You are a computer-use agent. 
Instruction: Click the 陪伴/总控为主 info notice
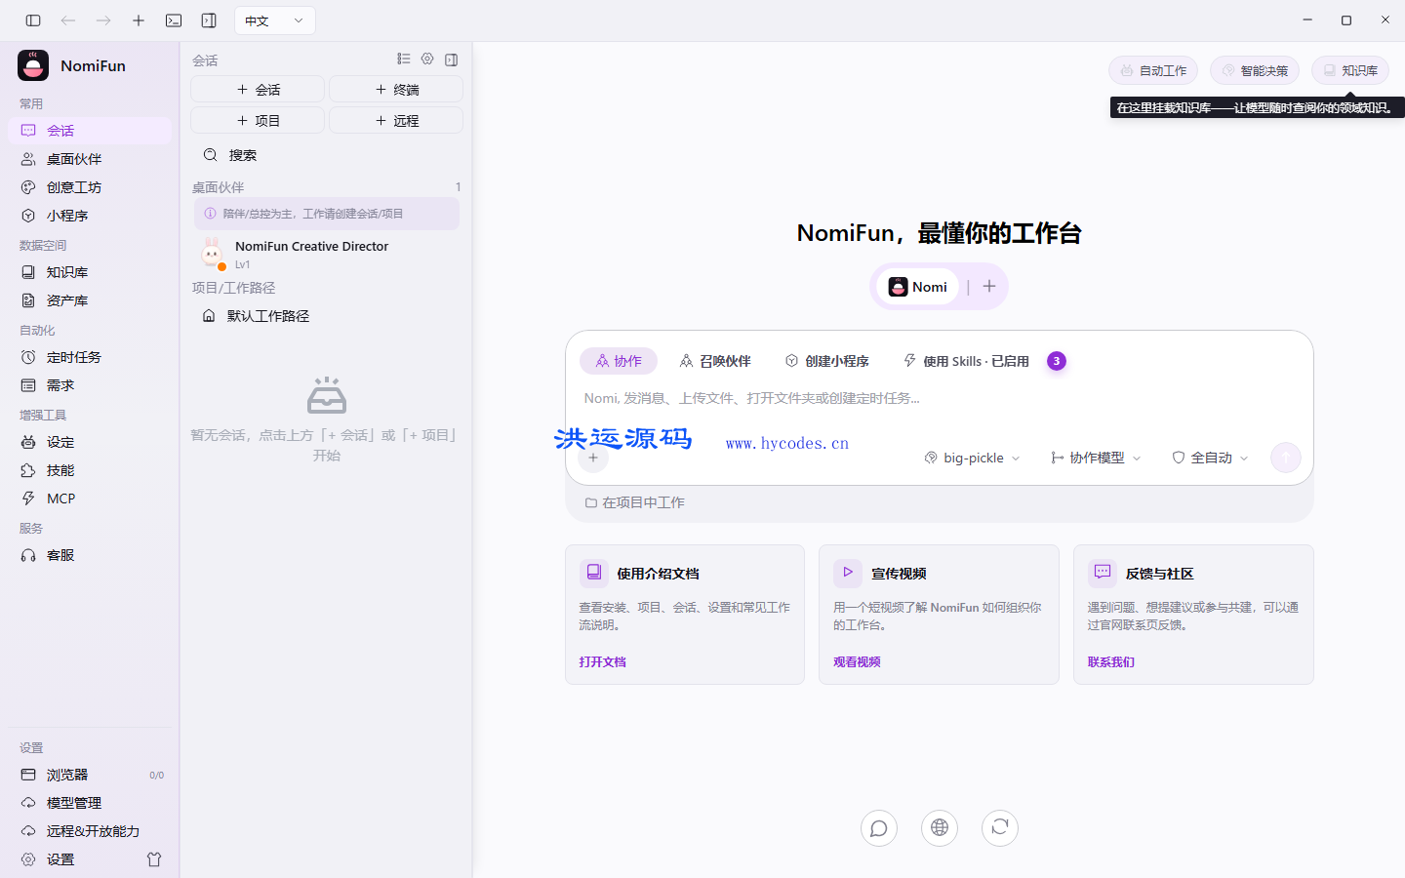(327, 214)
